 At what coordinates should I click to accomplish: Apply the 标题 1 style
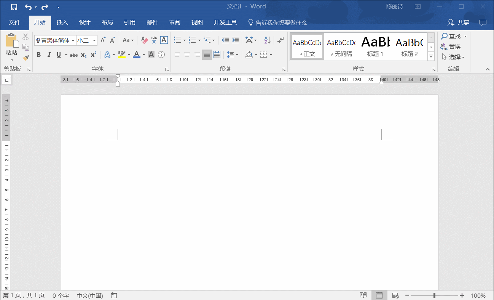click(375, 47)
